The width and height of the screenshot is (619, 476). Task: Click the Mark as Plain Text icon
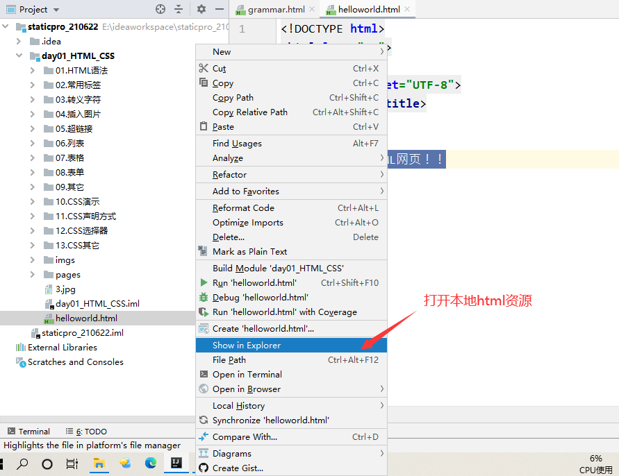(203, 250)
